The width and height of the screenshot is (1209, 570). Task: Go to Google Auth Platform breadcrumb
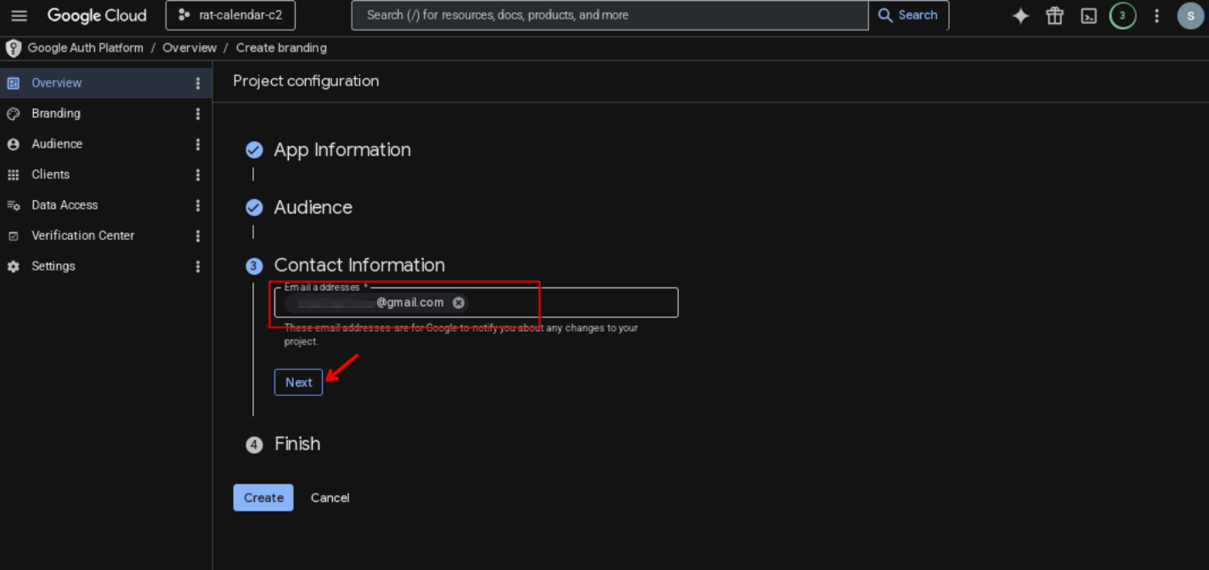[86, 48]
